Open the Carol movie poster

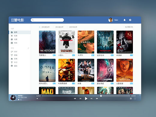pyautogui.click(x=86, y=42)
